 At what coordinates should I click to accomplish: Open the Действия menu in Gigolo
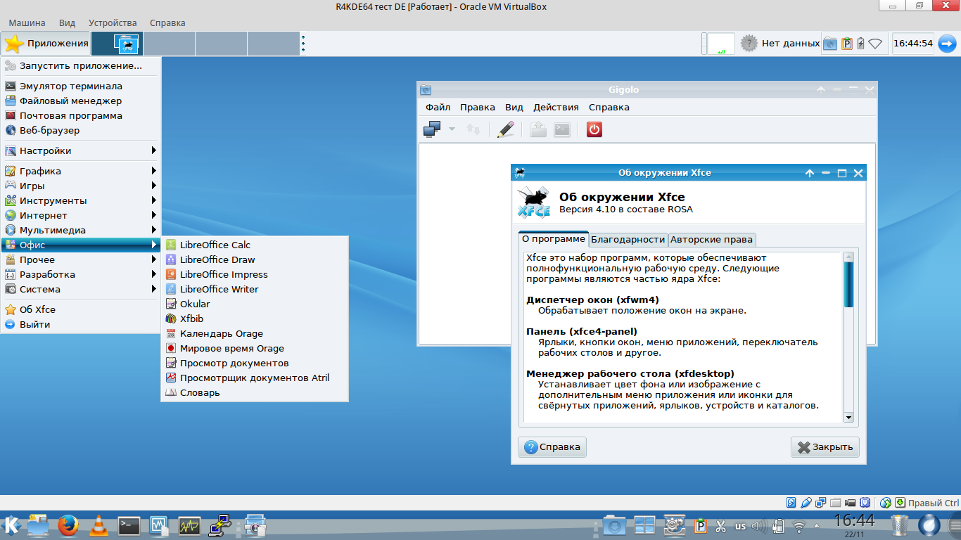pos(556,107)
